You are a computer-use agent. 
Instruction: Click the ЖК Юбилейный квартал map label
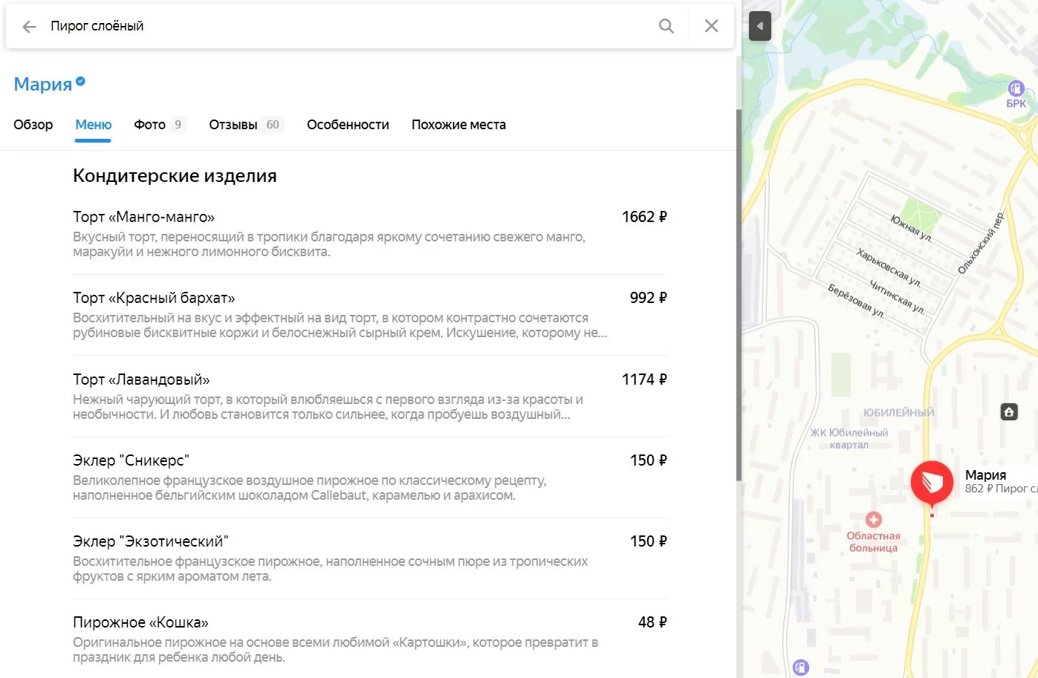click(x=849, y=438)
